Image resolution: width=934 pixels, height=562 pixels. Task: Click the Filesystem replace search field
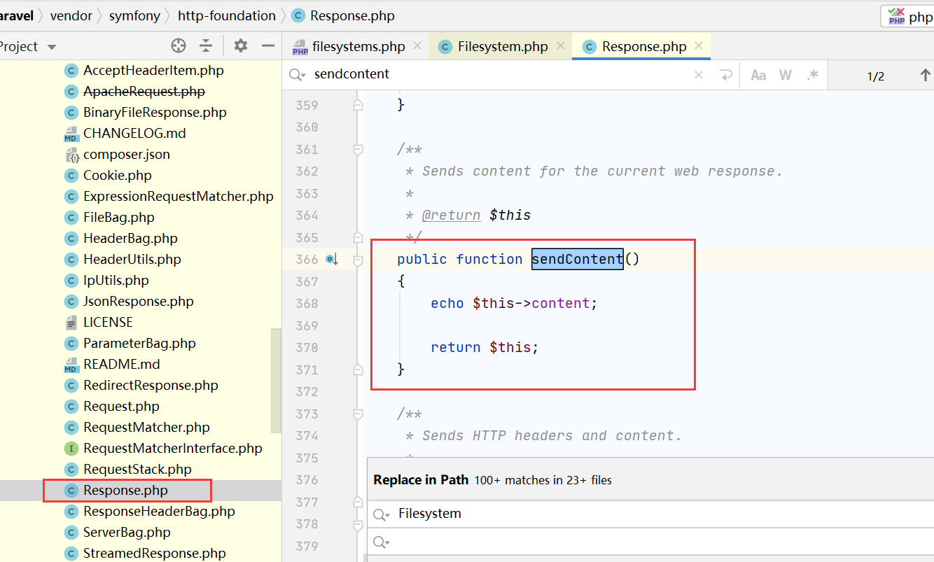click(490, 513)
